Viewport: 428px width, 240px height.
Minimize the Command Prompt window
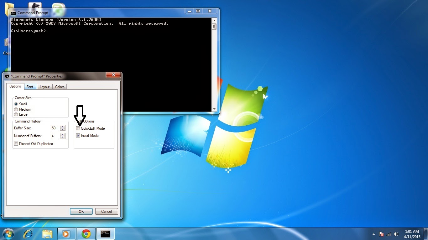click(x=189, y=11)
